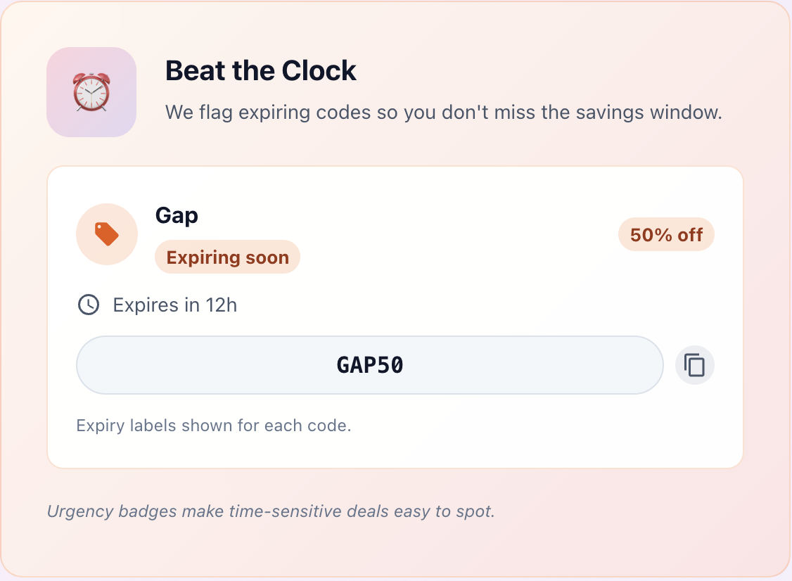
Task: Toggle the 'Expiring soon' urgency badge
Action: tap(226, 257)
